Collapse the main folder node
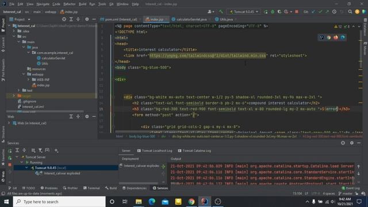Screen dimensions: 368x207 (x=19, y=42)
